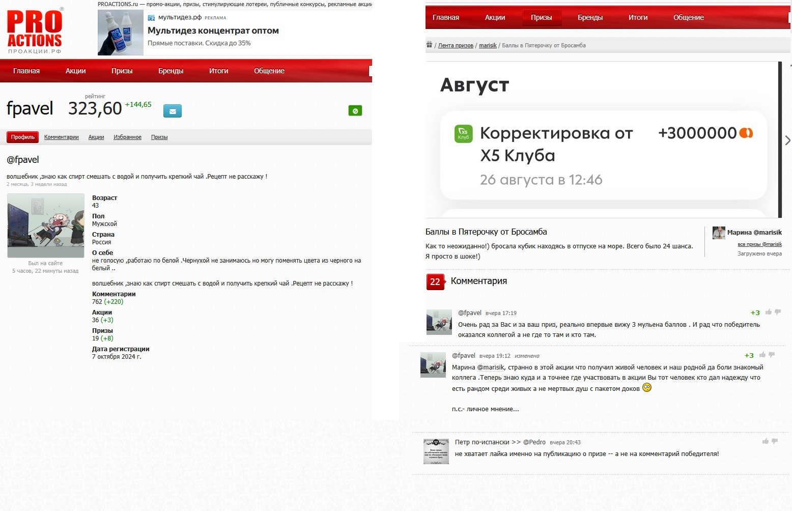The height and width of the screenshot is (511, 792).
Task: Click the green block user icon
Action: click(355, 110)
